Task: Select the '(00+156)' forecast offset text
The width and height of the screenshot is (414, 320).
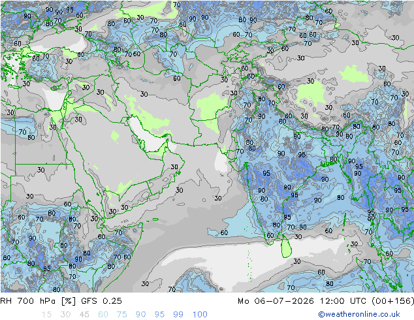Action: [x=392, y=301]
